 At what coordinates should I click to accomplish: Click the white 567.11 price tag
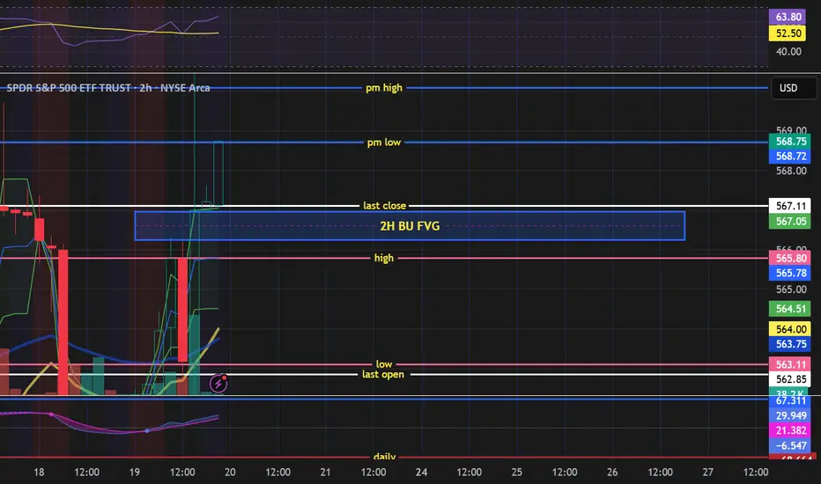(789, 206)
